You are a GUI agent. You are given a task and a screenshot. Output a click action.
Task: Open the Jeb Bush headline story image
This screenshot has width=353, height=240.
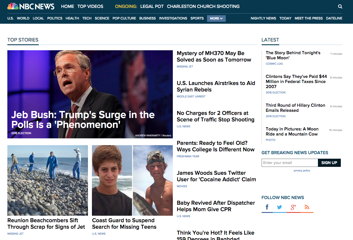tap(90, 94)
